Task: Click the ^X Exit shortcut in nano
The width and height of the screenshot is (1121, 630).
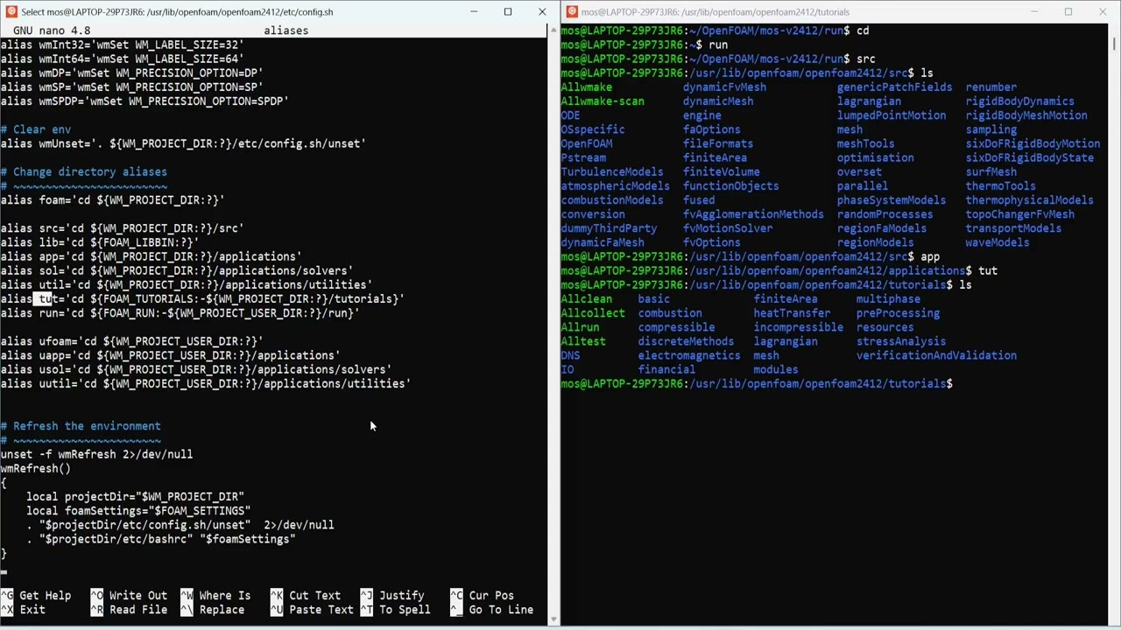Action: click(23, 609)
